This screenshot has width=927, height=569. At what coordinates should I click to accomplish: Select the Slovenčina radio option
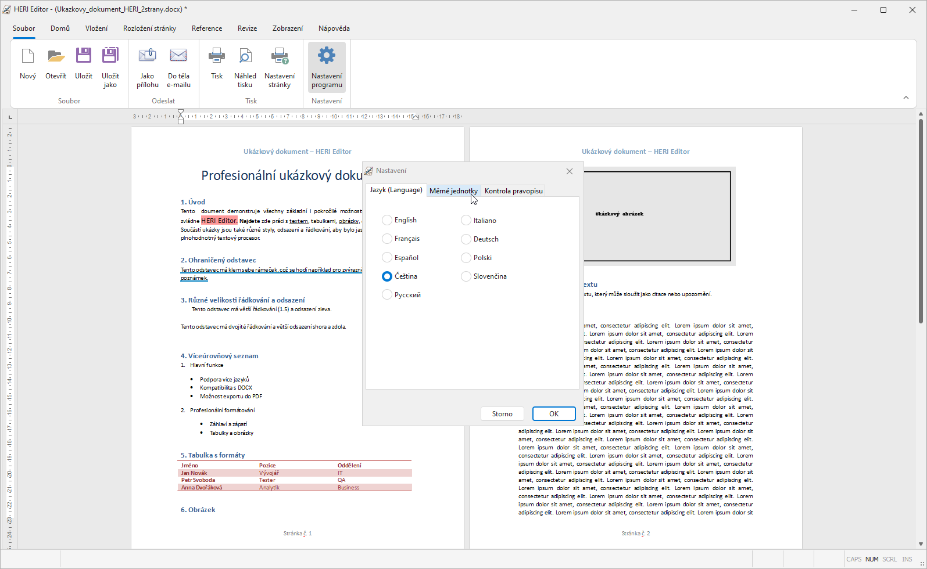pos(466,276)
